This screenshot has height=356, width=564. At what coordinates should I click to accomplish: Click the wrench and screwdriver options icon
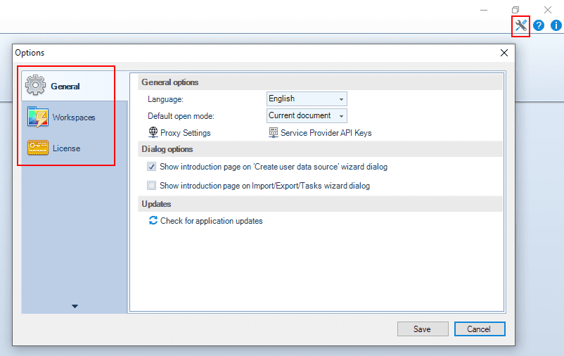tap(521, 26)
